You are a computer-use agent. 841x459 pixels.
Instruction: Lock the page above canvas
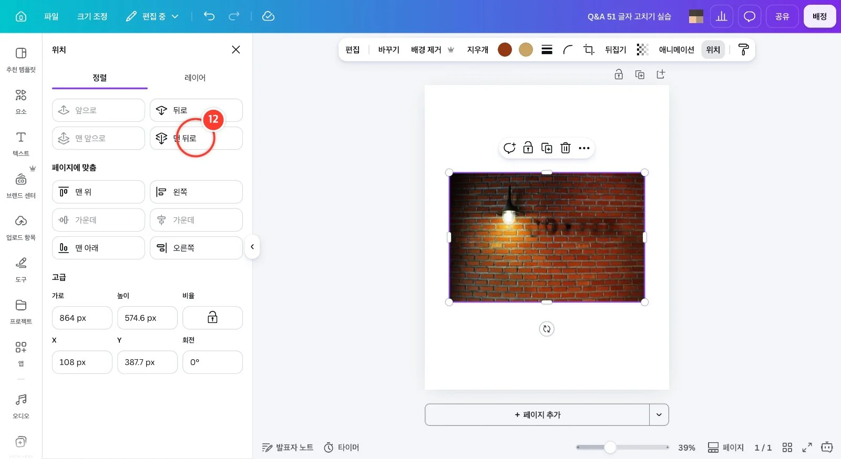pos(619,75)
